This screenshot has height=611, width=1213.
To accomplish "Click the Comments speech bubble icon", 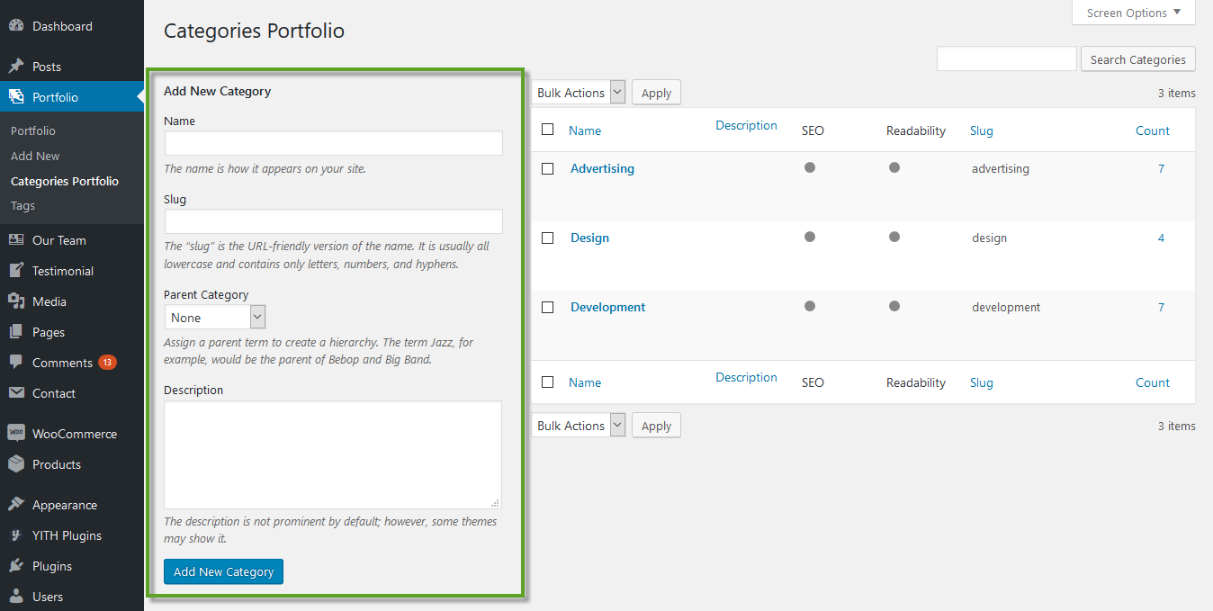I will click(16, 363).
